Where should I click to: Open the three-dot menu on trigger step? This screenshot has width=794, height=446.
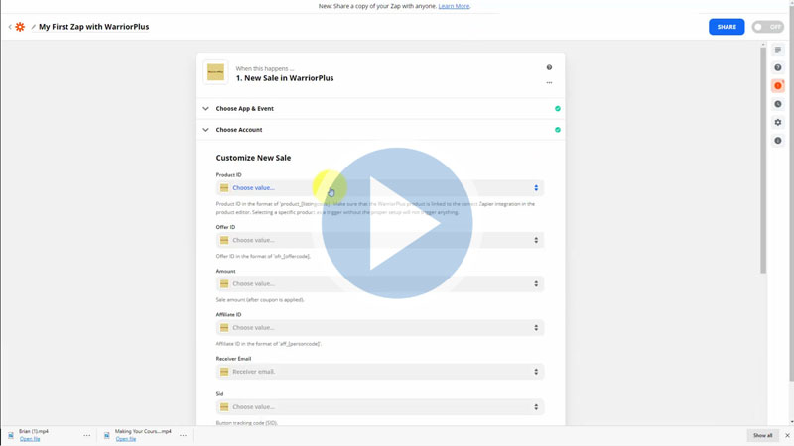coord(549,82)
